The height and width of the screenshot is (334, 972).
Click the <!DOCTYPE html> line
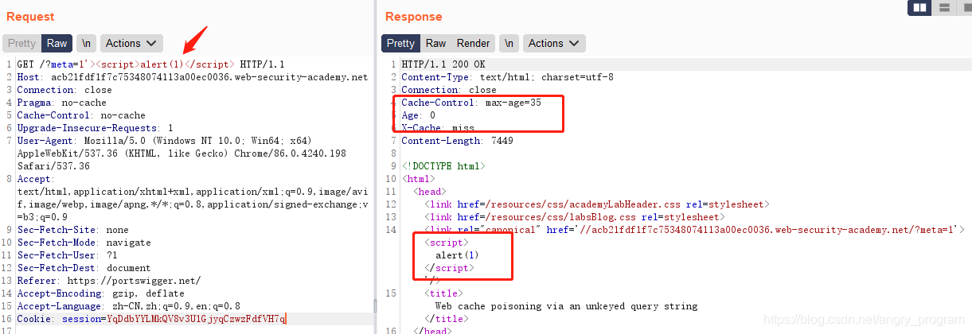[443, 166]
